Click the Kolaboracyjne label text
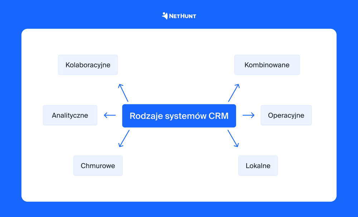358x217 pixels. [88, 65]
